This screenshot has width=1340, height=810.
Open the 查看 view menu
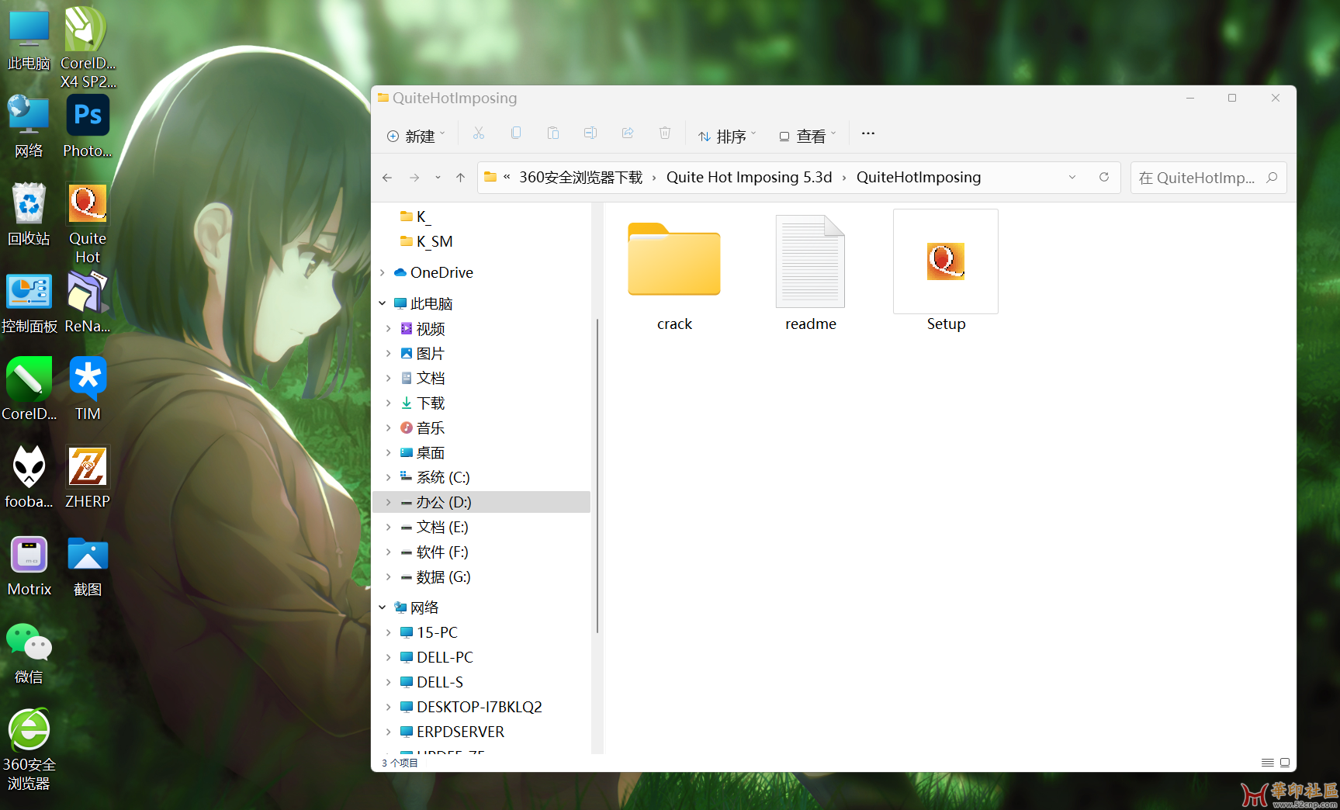[x=808, y=136]
